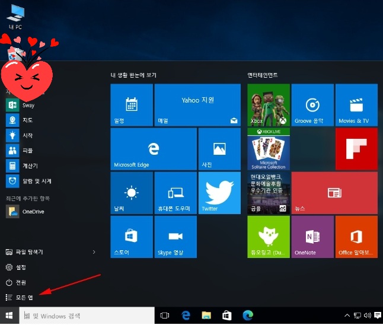Show hidden system tray icons
Viewport: 383px width, 325px height.
[347, 316]
